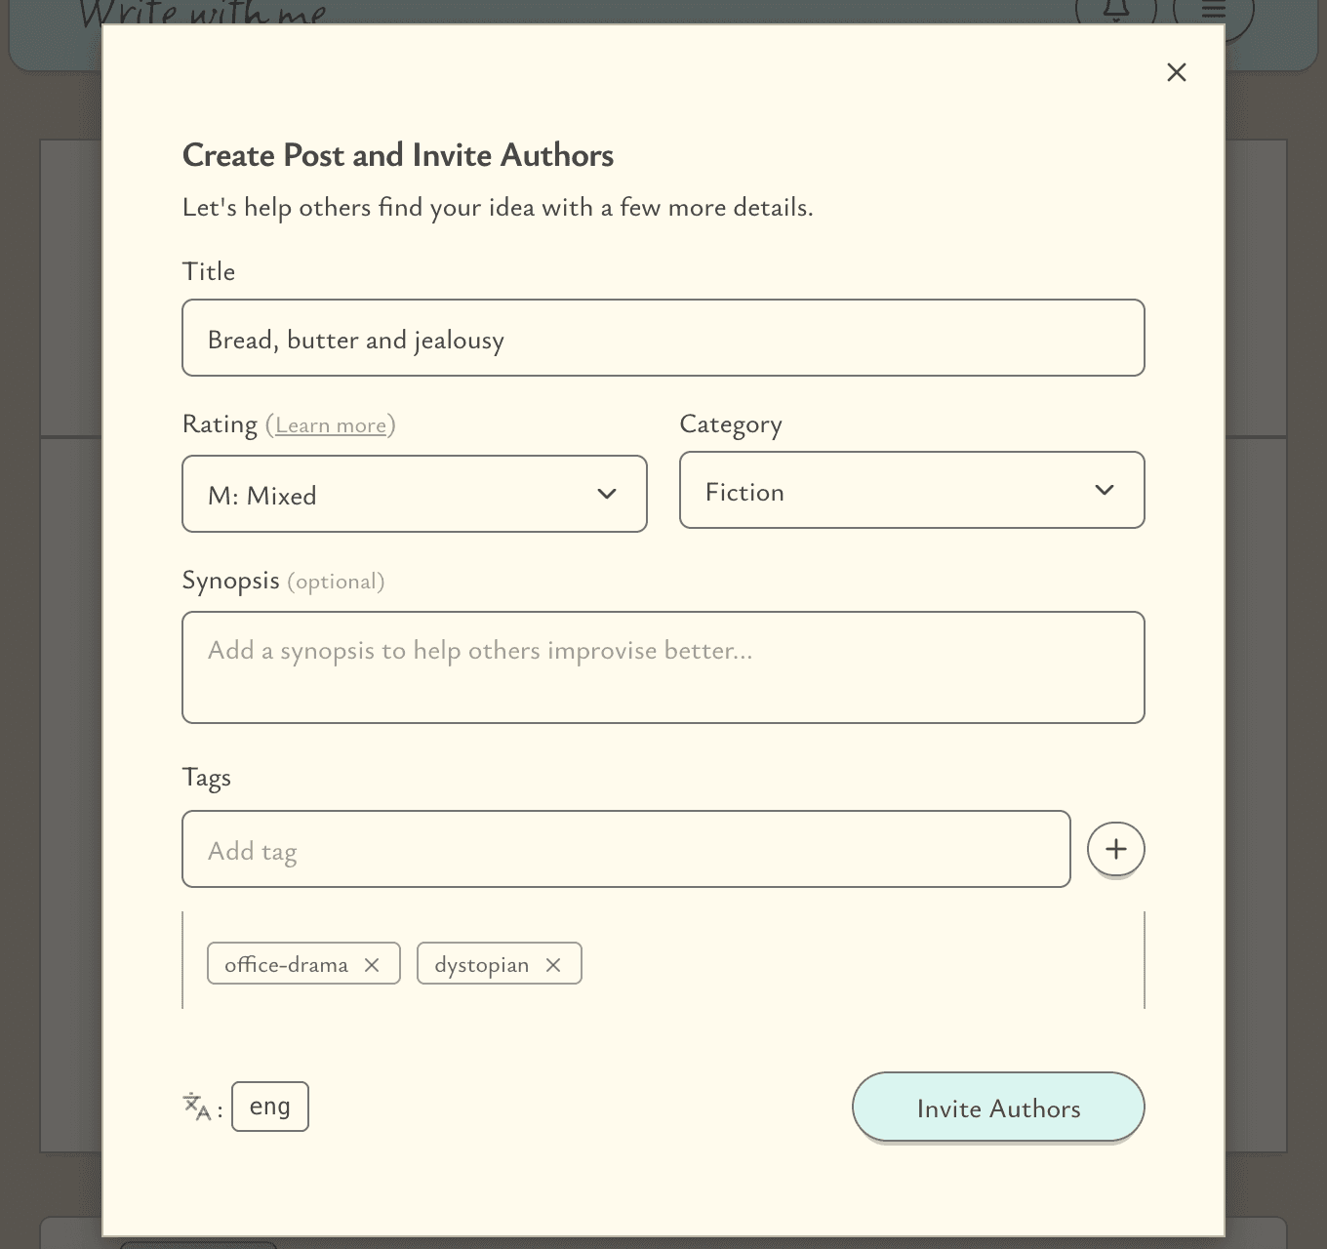Screen dimensions: 1327x1249
Task: Open the Category dropdown showing Fiction
Action: [911, 490]
